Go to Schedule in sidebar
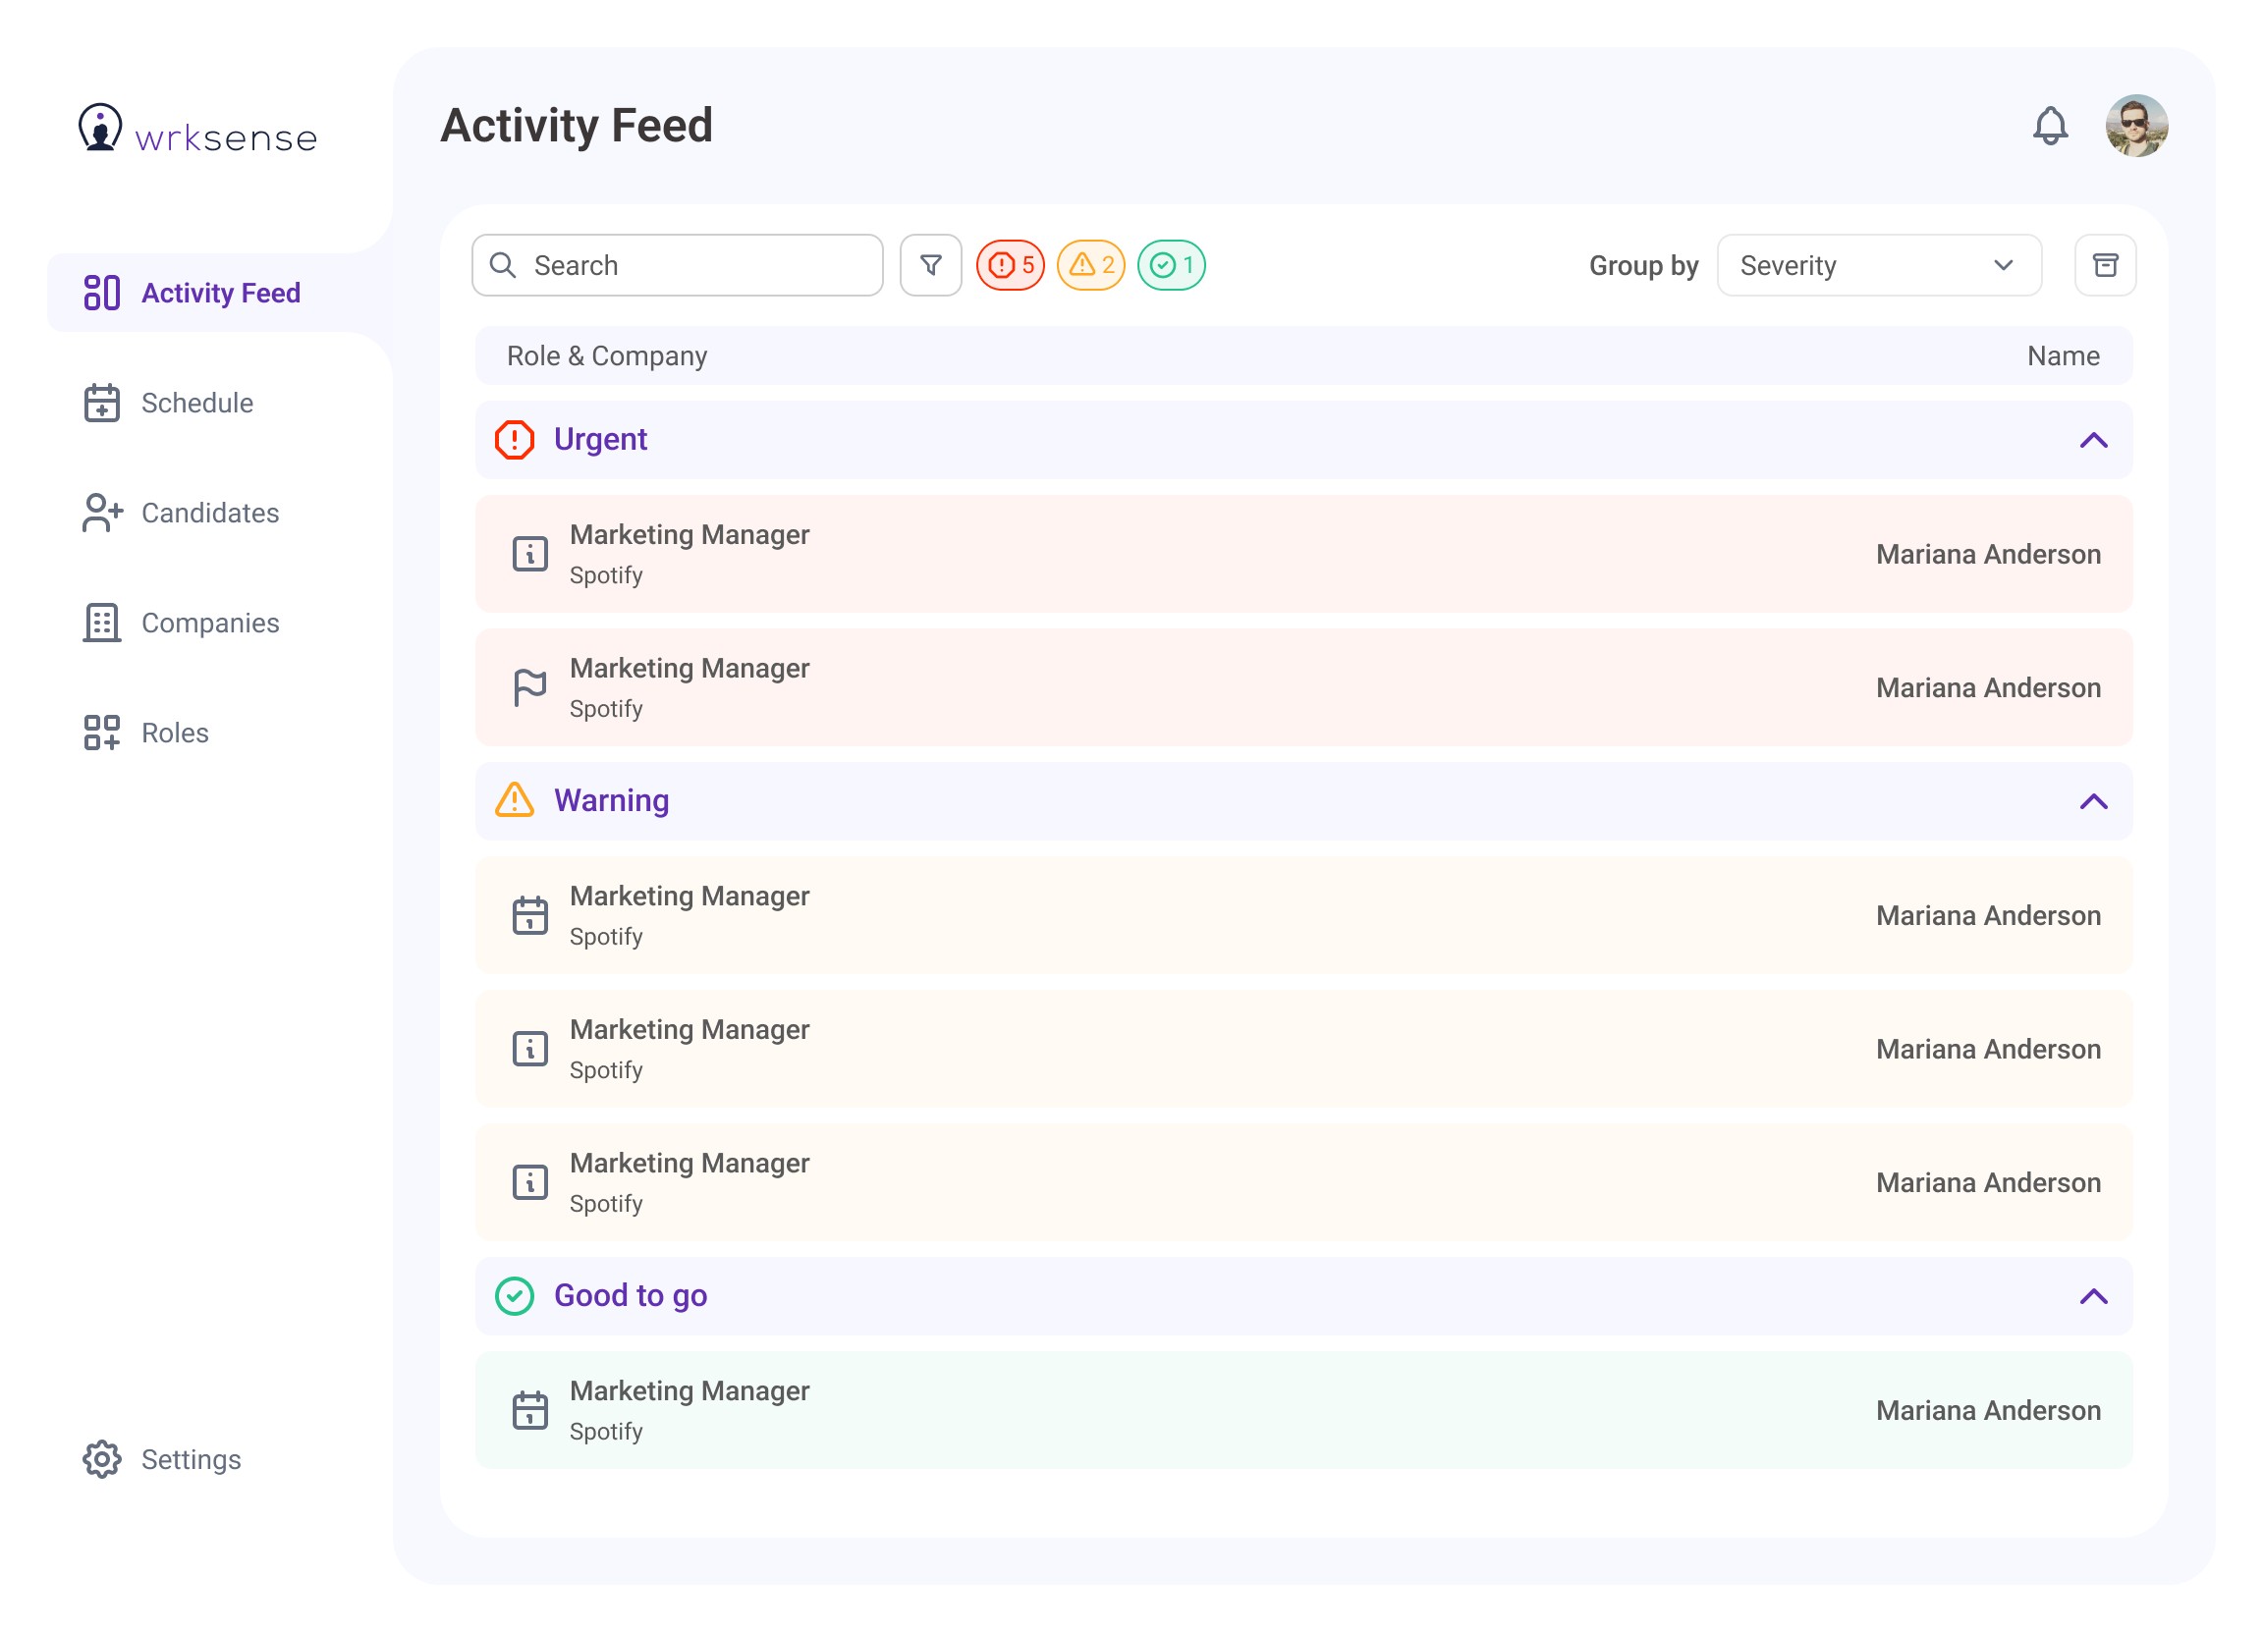Viewport: 2263px width, 1632px height. click(196, 403)
